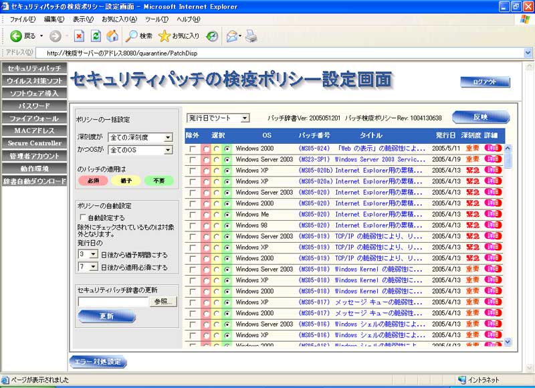Select yellow grace radio for Windows Me row

pos(216,215)
